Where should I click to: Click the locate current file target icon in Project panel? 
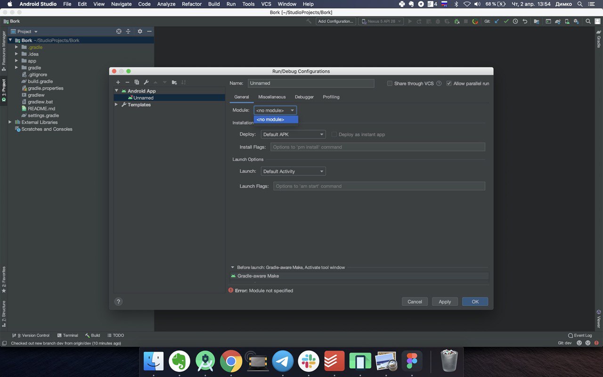(x=119, y=32)
